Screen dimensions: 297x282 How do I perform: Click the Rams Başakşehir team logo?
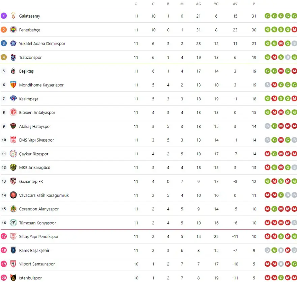click(x=13, y=250)
